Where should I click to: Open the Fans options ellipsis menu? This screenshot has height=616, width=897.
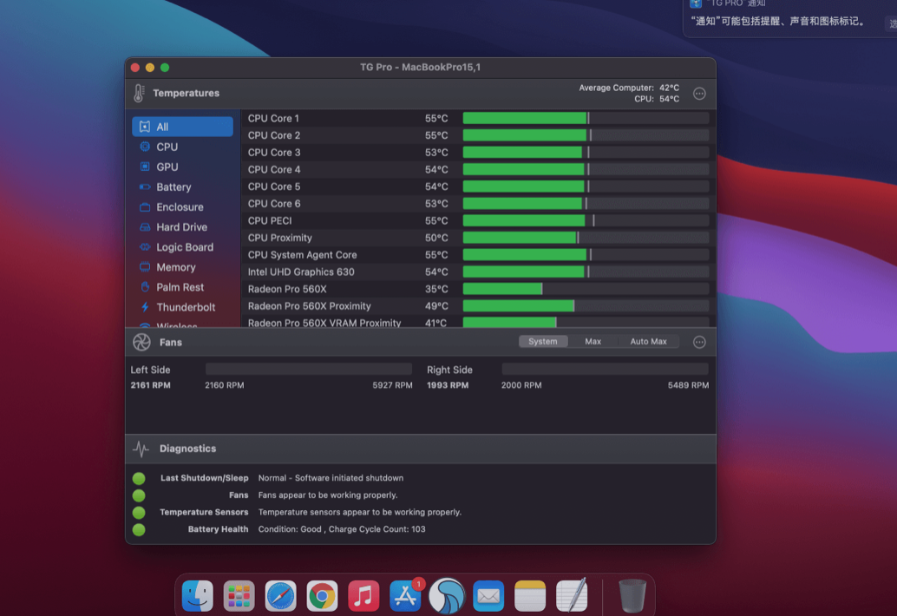699,342
